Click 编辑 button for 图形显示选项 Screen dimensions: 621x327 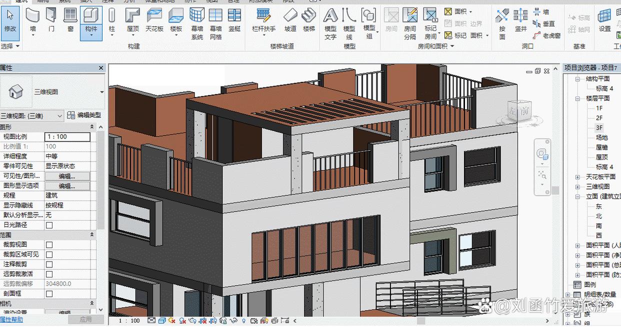point(67,186)
